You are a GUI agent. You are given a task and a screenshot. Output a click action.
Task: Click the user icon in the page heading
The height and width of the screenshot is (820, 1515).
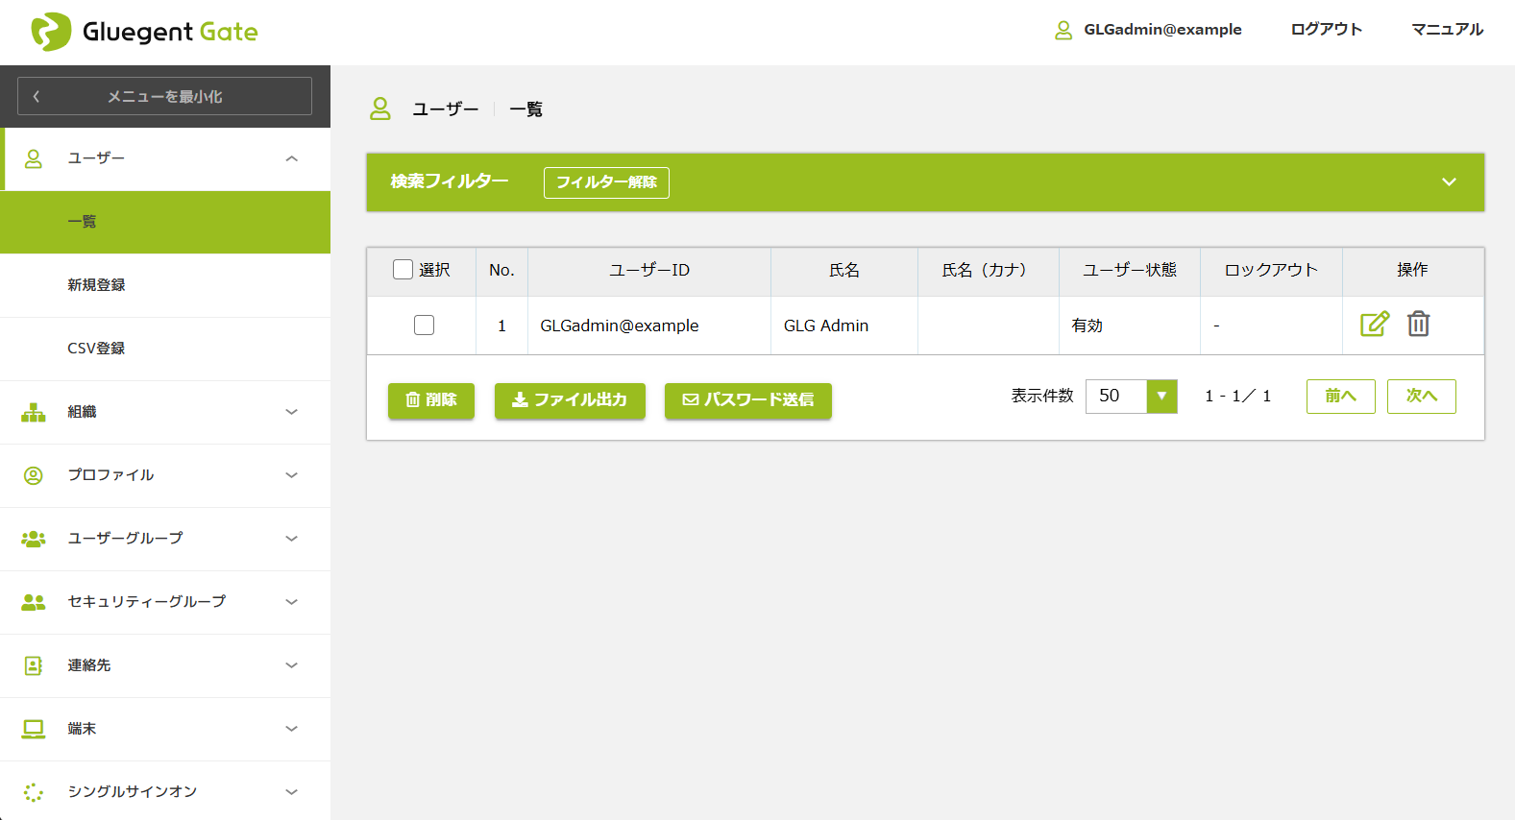pos(380,109)
